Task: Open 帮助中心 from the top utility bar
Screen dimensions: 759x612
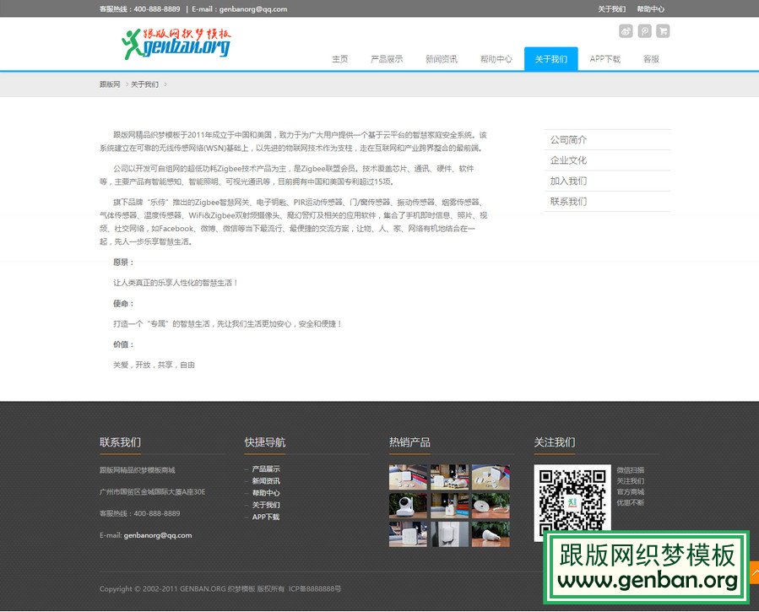Action: 651,8
